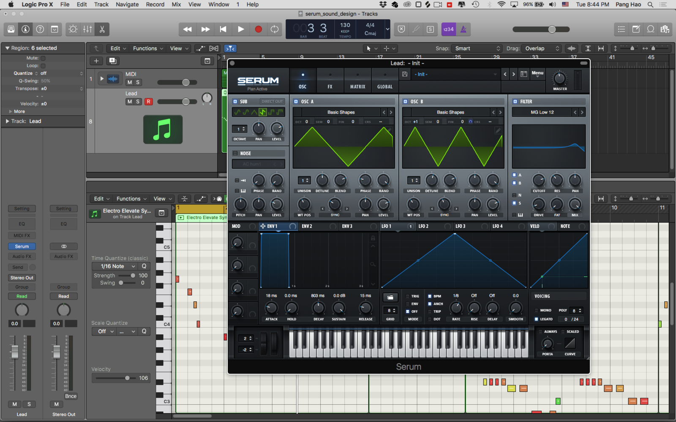Screen dimensions: 676x422
Task: Open the Mixer sliders icon
Action: click(x=87, y=29)
